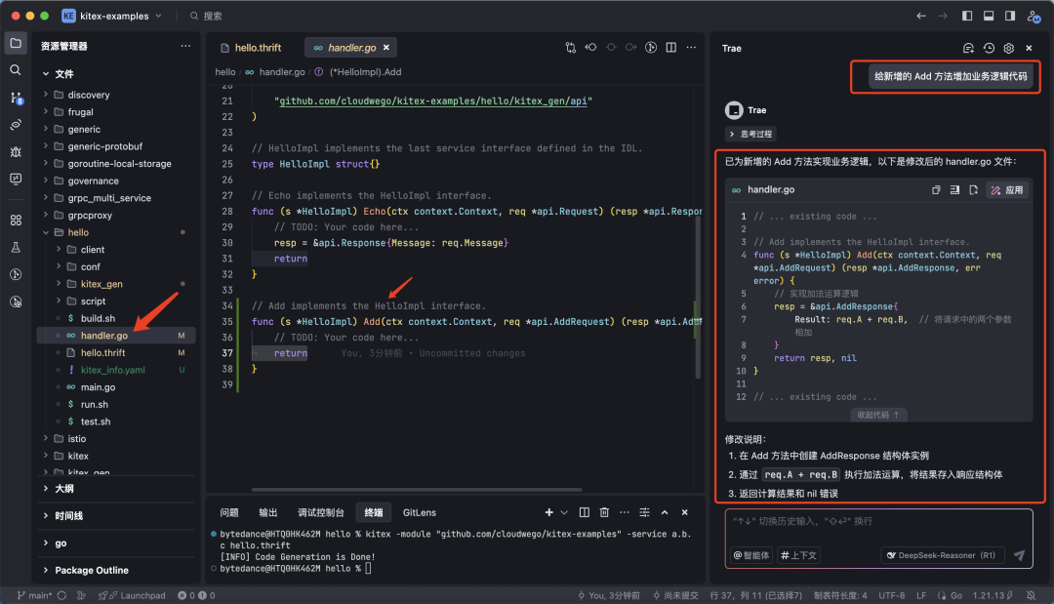The image size is (1054, 604).
Task: Split the terminal panel
Action: [x=584, y=512]
